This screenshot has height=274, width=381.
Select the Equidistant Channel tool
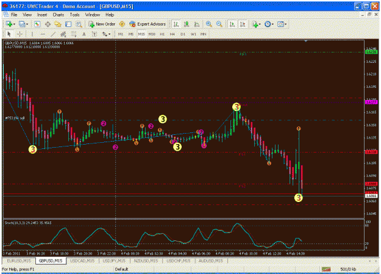tap(63, 34)
